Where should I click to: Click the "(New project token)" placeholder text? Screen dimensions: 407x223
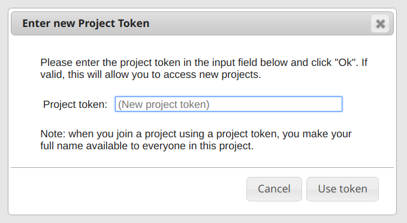tap(164, 104)
